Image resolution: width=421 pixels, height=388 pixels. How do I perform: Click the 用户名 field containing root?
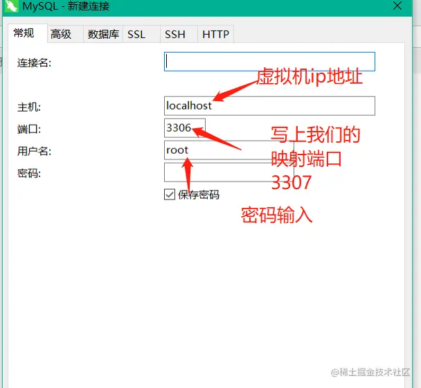[x=229, y=150]
